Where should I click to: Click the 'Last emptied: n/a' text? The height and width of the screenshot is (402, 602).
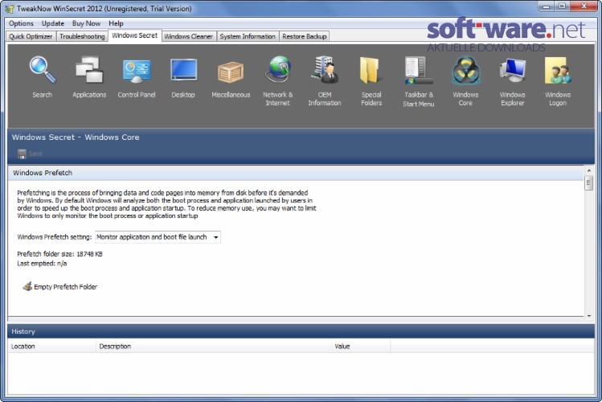(x=42, y=264)
